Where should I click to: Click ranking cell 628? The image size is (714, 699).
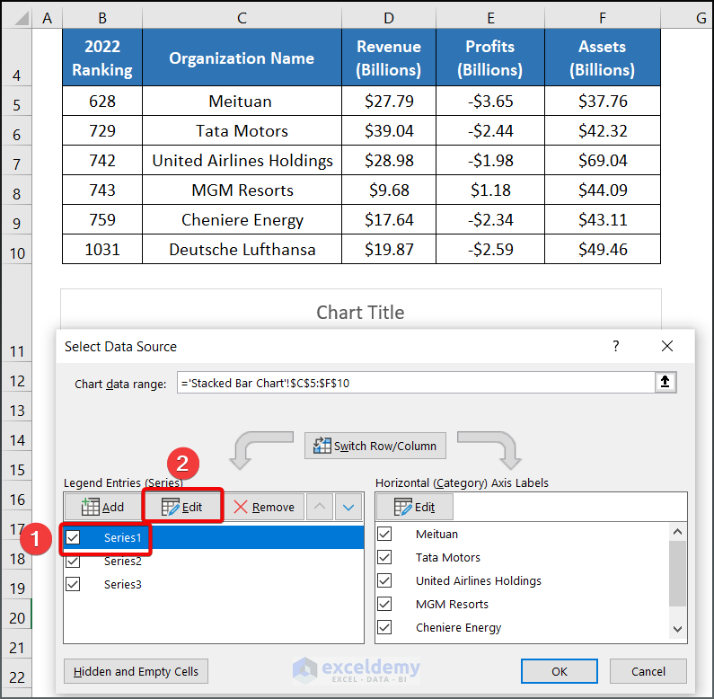[102, 102]
